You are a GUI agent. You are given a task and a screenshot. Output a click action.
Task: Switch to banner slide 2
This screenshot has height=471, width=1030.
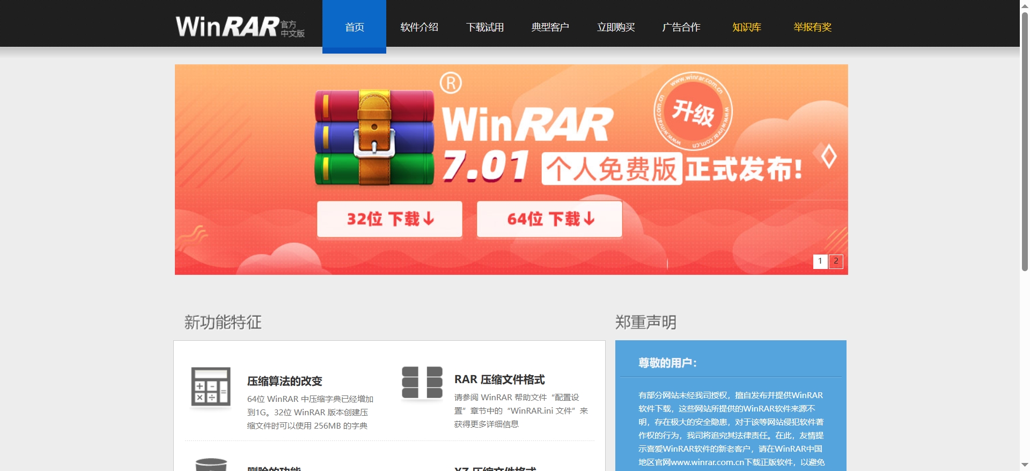836,261
